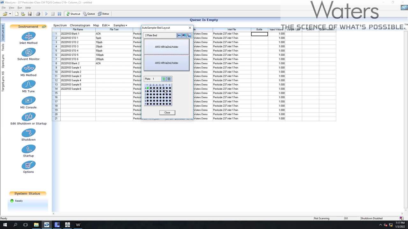Click the Edit Shutdown or Startup icon
This screenshot has height=229, width=408.
coord(28,117)
